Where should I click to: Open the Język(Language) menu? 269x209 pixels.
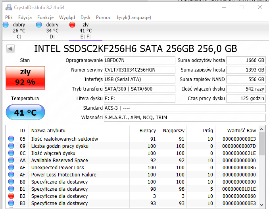(134, 17)
